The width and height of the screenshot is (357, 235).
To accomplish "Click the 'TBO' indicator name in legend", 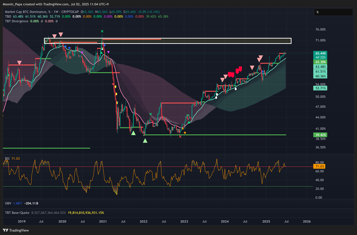I will pyautogui.click(x=8, y=16).
